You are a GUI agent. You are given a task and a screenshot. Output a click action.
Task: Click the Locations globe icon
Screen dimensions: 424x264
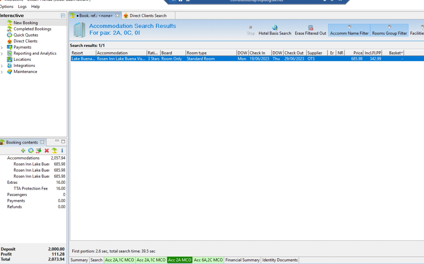(9, 59)
